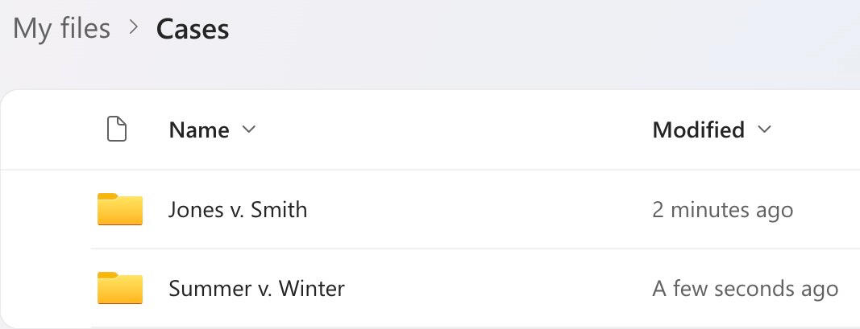This screenshot has width=860, height=329.
Task: Click the breadcrumb separator arrow after My files
Action: tap(134, 29)
